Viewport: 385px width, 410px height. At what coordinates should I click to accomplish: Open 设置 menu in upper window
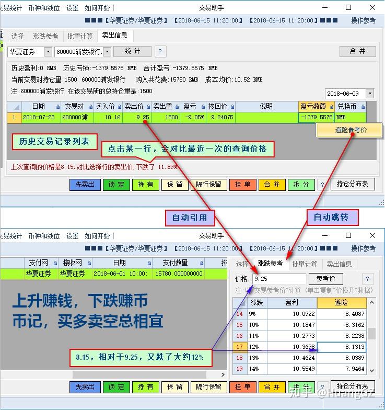click(x=72, y=8)
